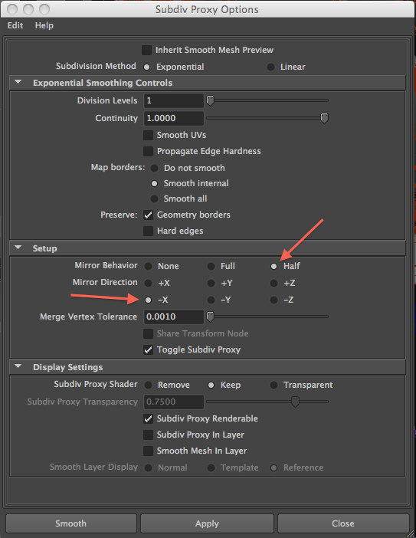The image size is (416, 538).
Task: Click the Smooth button
Action: coord(71,523)
